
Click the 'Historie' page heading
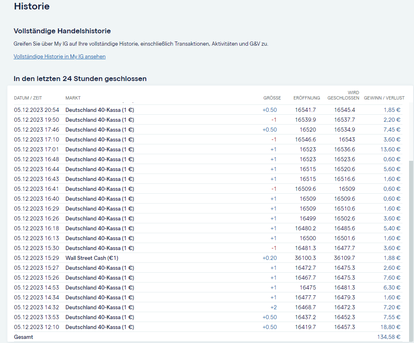pos(32,7)
